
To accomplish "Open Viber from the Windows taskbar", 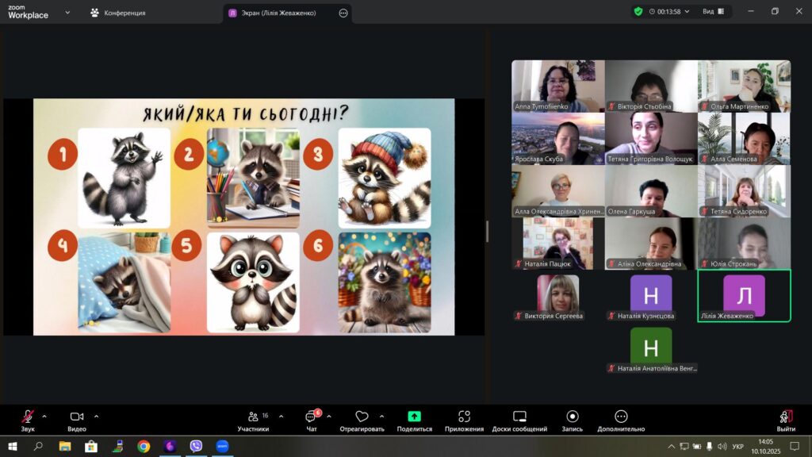I will [196, 446].
